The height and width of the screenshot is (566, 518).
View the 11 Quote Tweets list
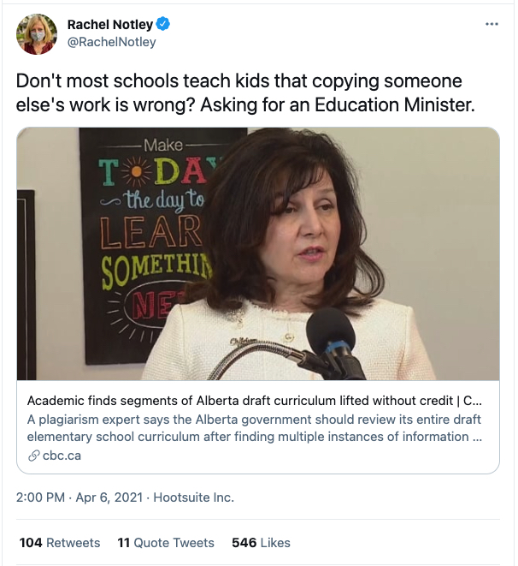tap(166, 543)
